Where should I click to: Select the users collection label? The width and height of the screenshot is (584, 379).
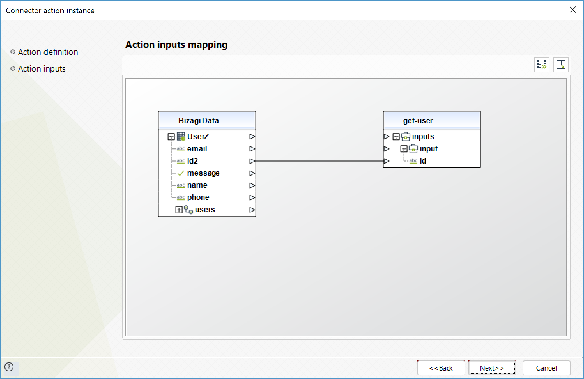click(205, 210)
